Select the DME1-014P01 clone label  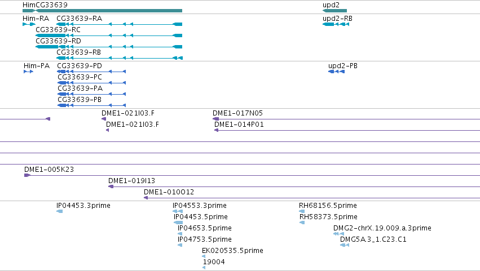tap(239, 125)
